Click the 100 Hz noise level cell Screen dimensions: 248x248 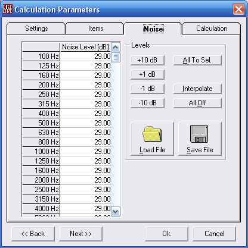(85, 56)
